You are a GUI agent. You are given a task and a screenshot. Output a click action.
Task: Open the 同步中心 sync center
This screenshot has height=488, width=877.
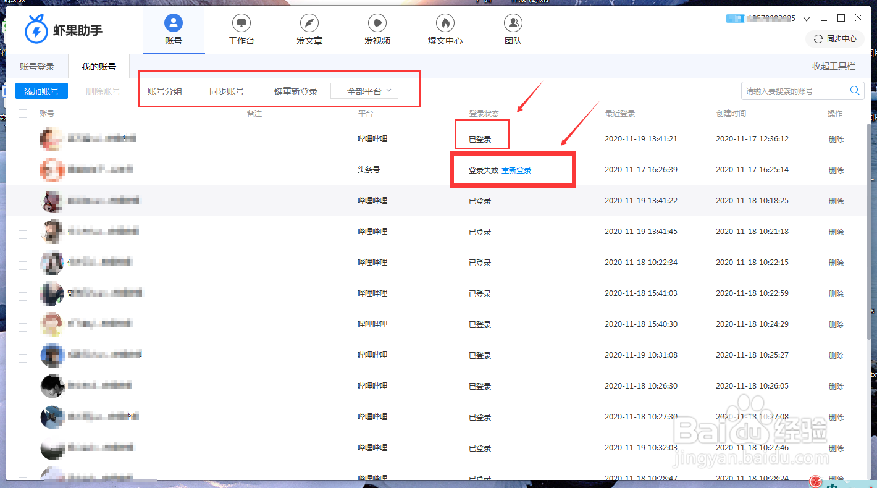(834, 38)
